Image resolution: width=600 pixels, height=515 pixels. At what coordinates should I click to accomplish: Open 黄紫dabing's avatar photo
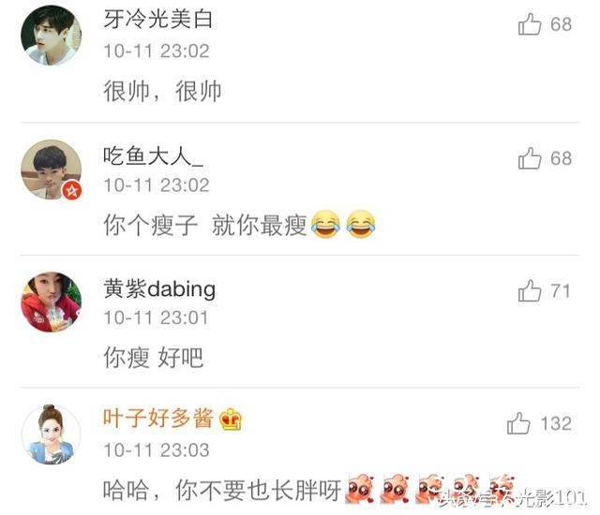pyautogui.click(x=51, y=302)
